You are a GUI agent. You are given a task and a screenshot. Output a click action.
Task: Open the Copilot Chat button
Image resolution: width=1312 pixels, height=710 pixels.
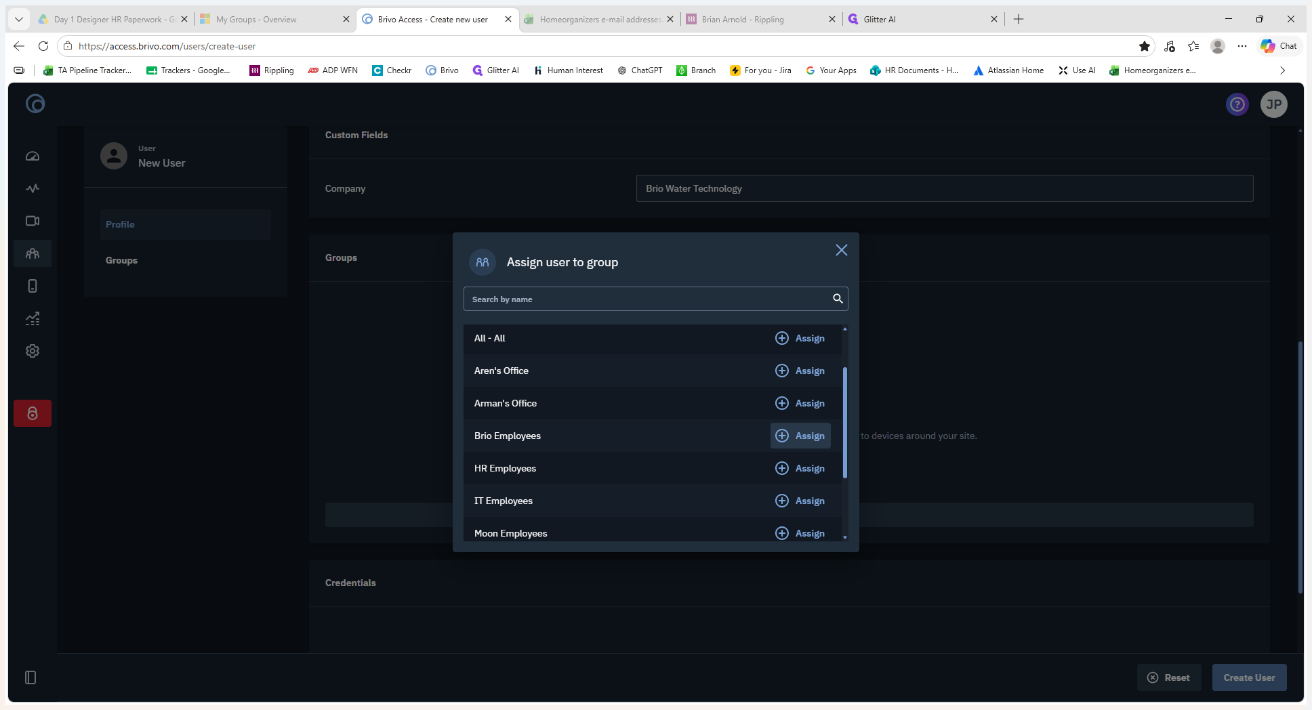[1279, 46]
